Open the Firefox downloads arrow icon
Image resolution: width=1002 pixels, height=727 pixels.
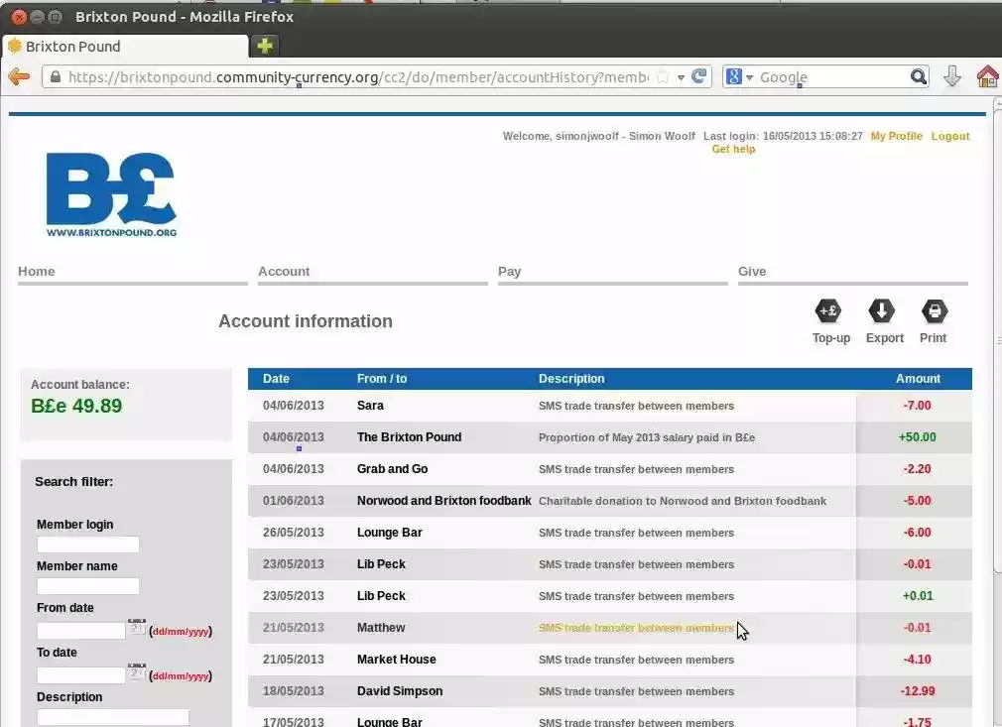click(952, 76)
